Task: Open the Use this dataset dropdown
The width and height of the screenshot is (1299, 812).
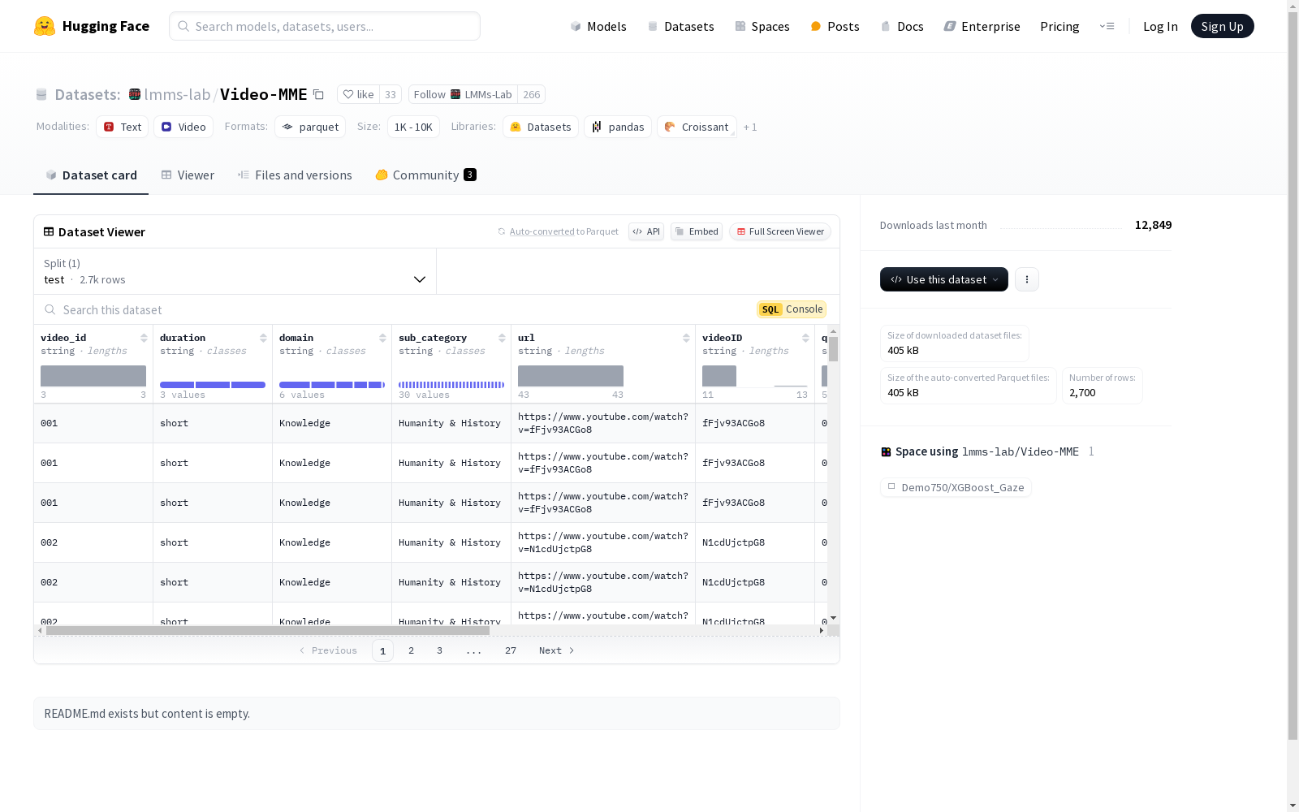Action: [943, 279]
